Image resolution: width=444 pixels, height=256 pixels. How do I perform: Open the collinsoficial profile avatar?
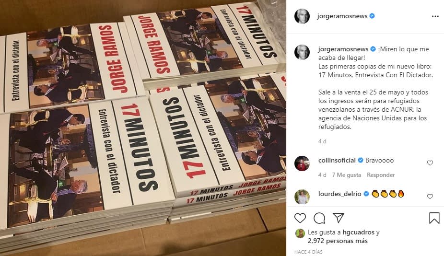302,163
